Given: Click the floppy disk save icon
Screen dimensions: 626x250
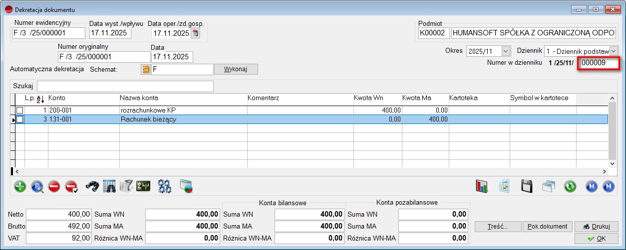Looking at the screenshot, I should (x=527, y=187).
